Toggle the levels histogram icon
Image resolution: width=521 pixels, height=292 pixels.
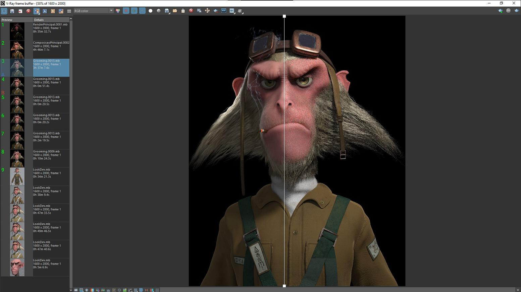click(x=108, y=290)
